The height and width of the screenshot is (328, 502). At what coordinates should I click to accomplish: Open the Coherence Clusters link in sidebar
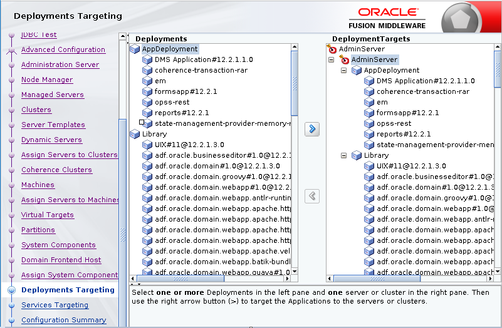pyautogui.click(x=56, y=170)
